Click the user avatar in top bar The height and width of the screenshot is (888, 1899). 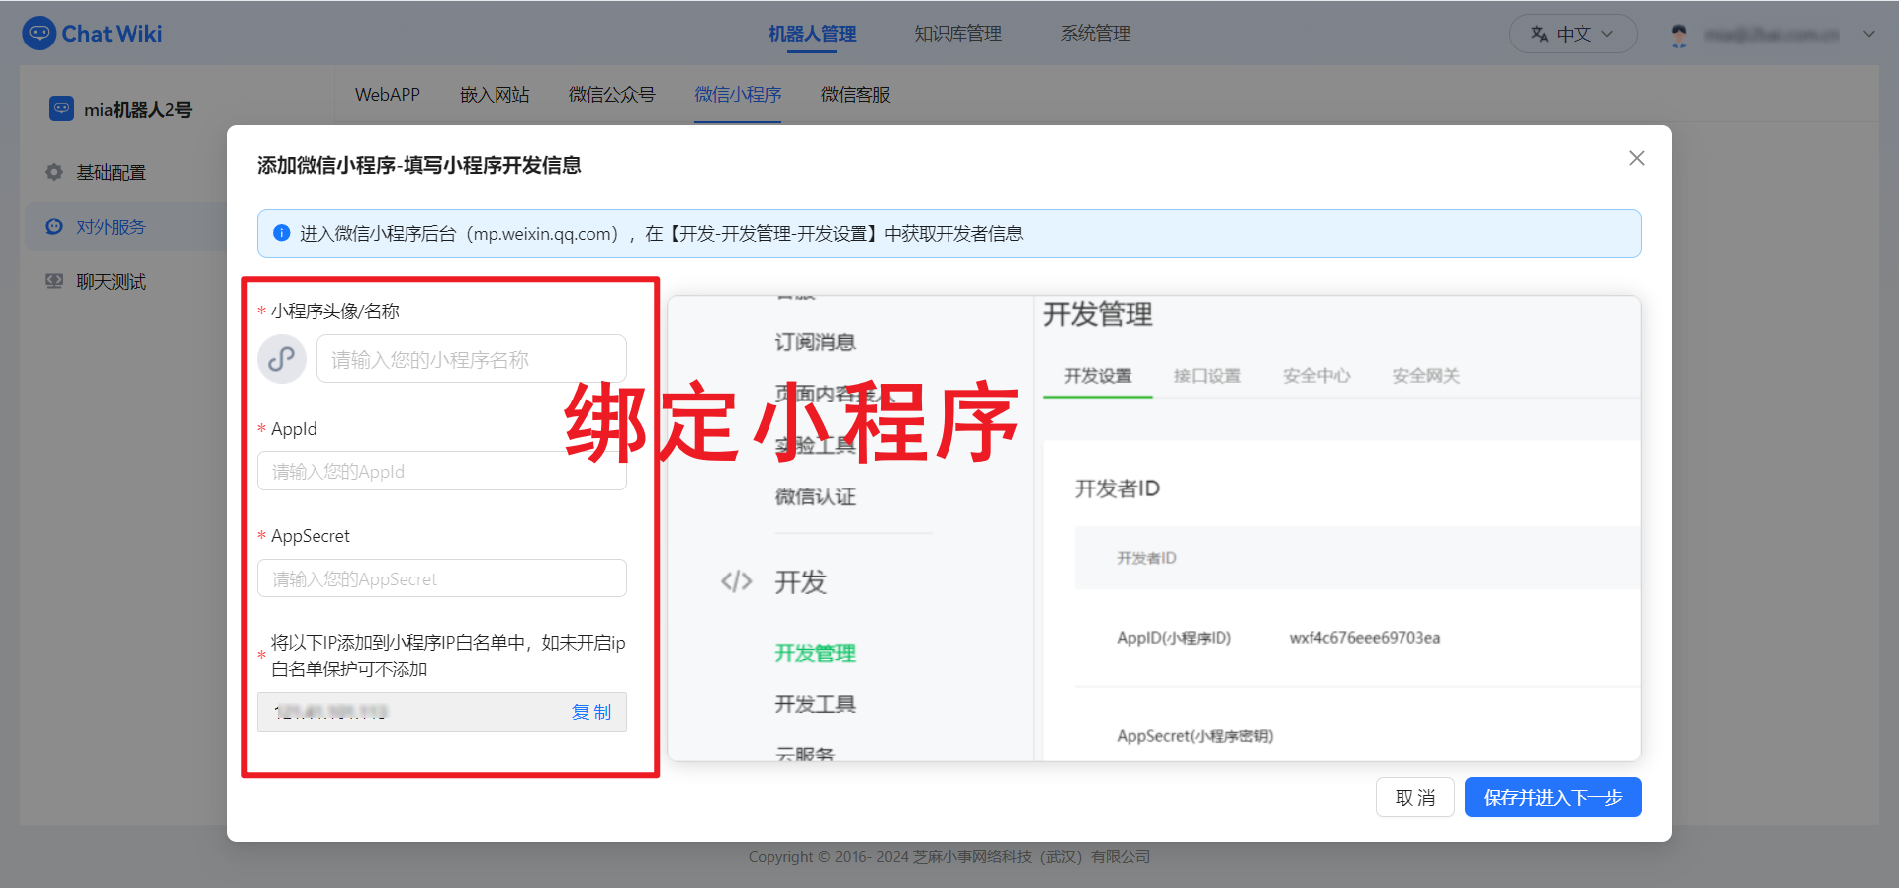click(x=1679, y=35)
